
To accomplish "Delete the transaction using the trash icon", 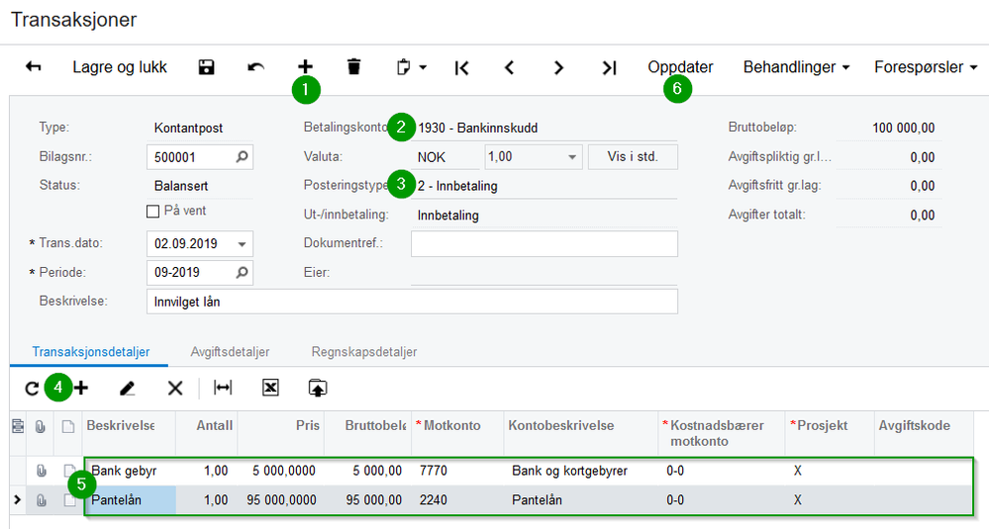I will click(x=353, y=67).
